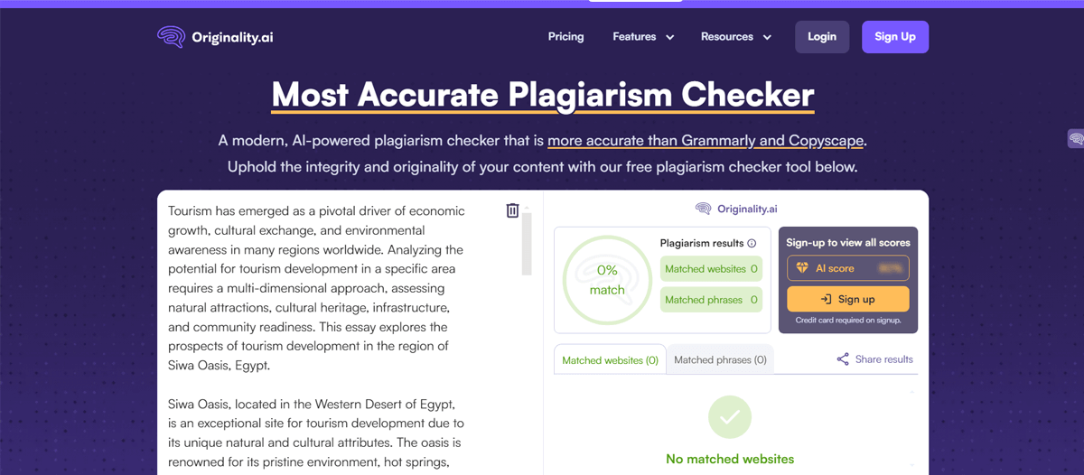Follow the more accurate than Grammarly link

pos(706,141)
